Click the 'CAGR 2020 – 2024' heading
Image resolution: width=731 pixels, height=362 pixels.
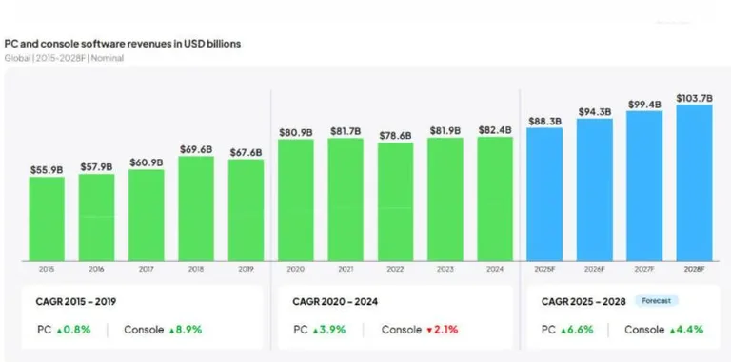coord(335,302)
